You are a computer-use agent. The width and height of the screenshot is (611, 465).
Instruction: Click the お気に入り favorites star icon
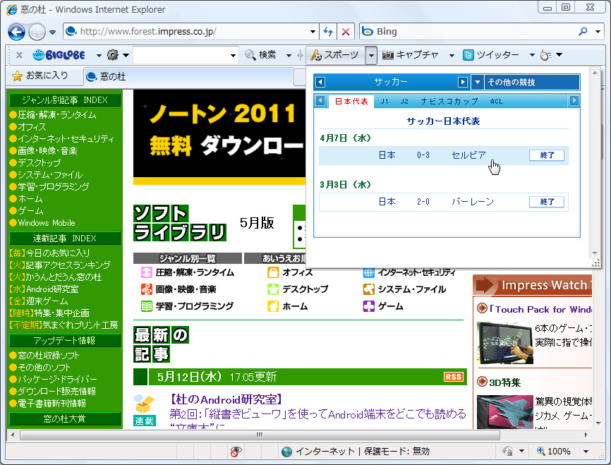[16, 76]
